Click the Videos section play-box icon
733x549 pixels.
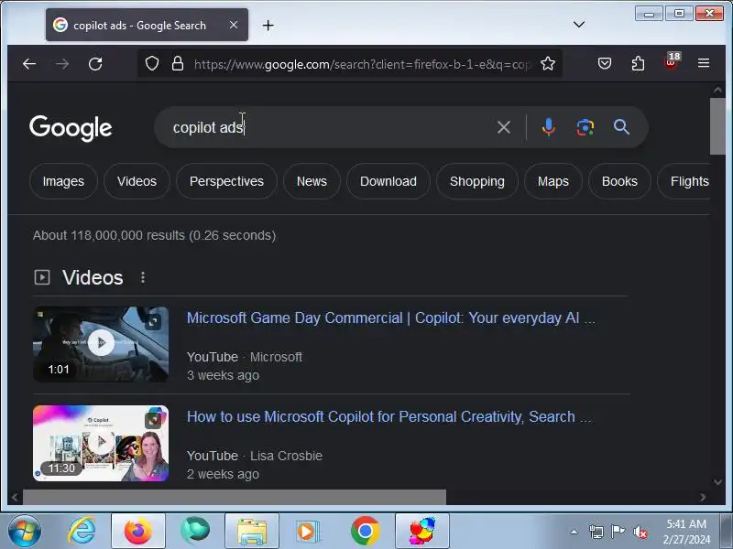point(42,277)
